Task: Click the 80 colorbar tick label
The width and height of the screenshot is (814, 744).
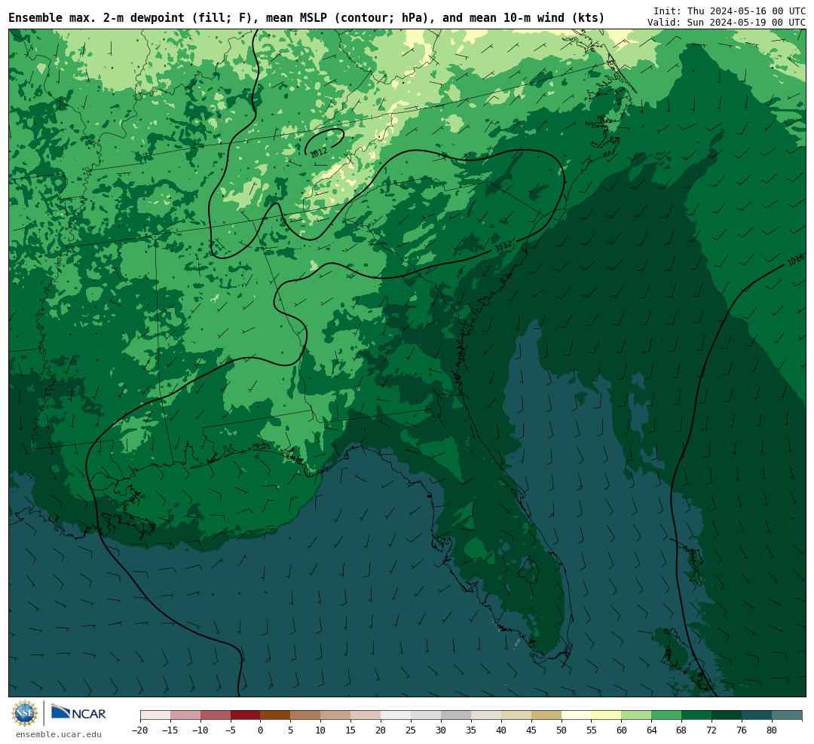Action: point(772,730)
